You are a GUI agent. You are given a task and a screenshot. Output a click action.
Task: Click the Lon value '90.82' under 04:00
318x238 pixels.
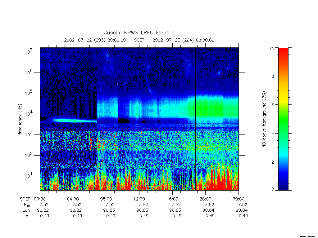(x=76, y=210)
